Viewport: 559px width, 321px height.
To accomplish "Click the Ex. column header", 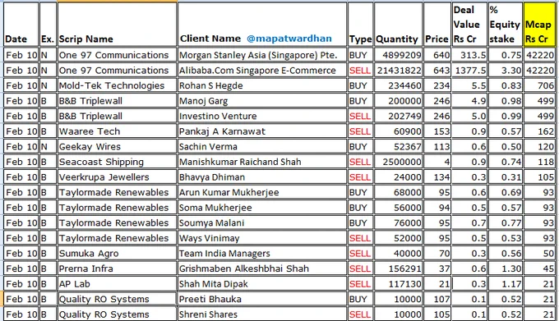I will (x=48, y=25).
